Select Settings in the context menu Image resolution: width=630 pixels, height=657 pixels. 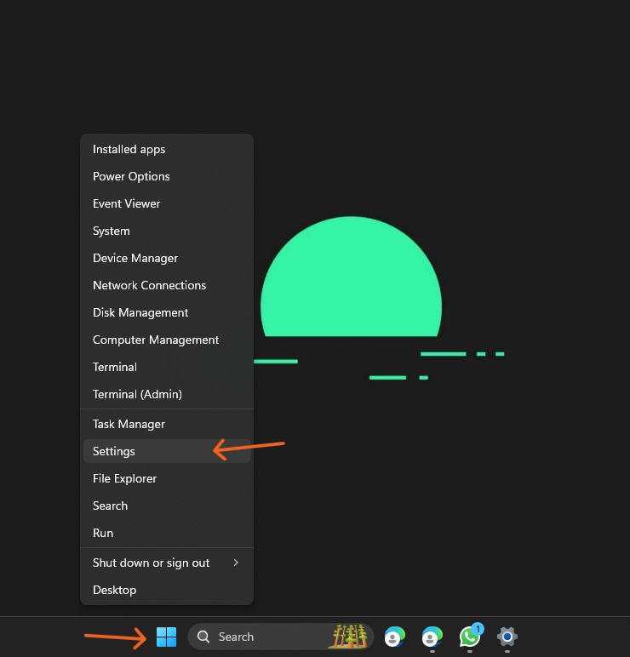(x=167, y=451)
